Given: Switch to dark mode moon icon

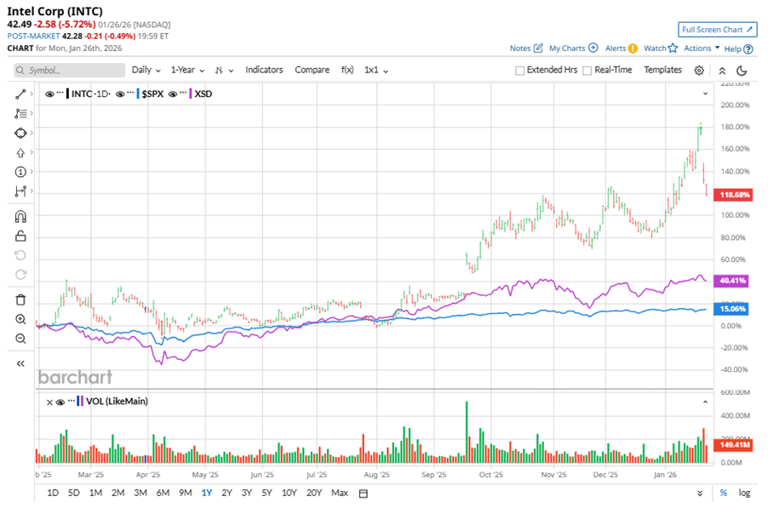Looking at the screenshot, I should click(742, 71).
